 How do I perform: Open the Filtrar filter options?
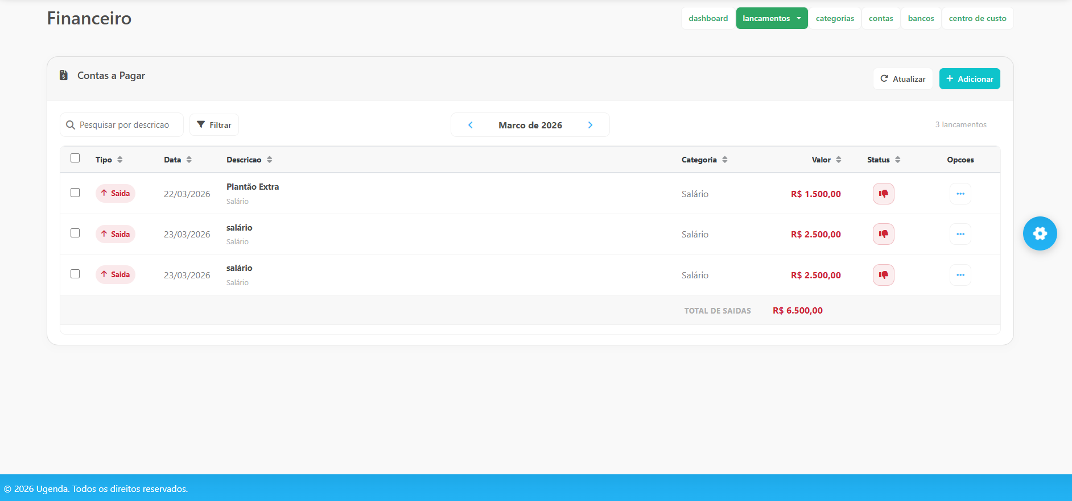214,125
